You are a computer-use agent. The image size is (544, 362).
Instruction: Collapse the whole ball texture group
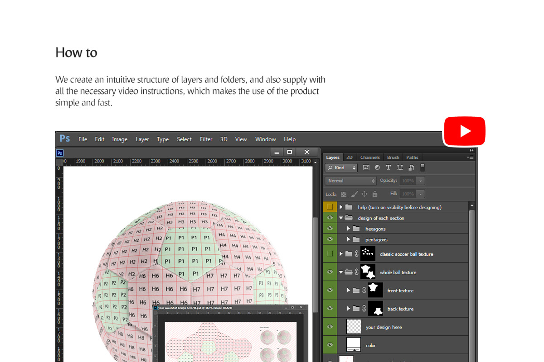point(341,272)
